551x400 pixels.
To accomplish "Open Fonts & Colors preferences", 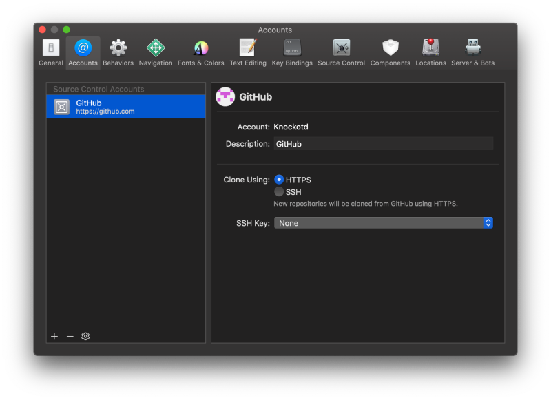I will 200,53.
